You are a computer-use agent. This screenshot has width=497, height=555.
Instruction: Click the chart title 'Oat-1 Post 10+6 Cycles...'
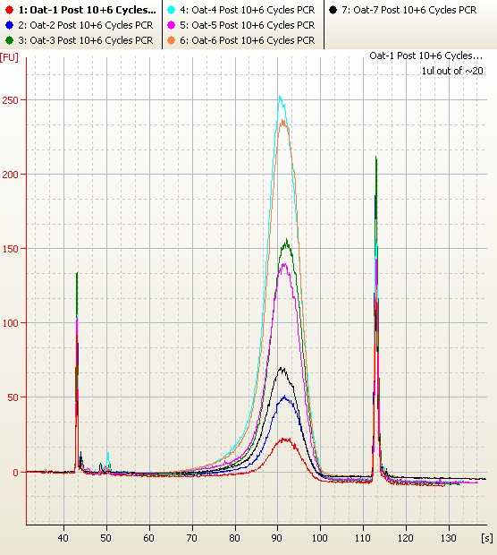426,55
